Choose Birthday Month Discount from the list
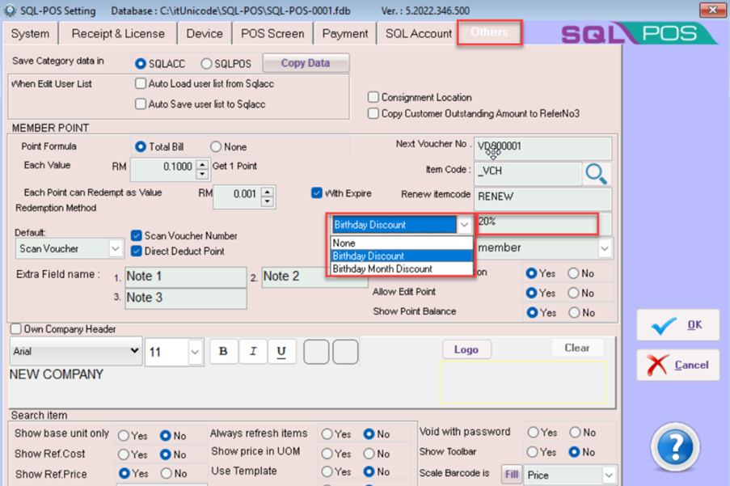 tap(382, 269)
